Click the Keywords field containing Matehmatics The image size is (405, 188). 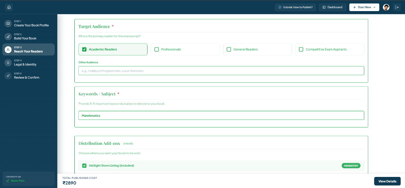221,115
